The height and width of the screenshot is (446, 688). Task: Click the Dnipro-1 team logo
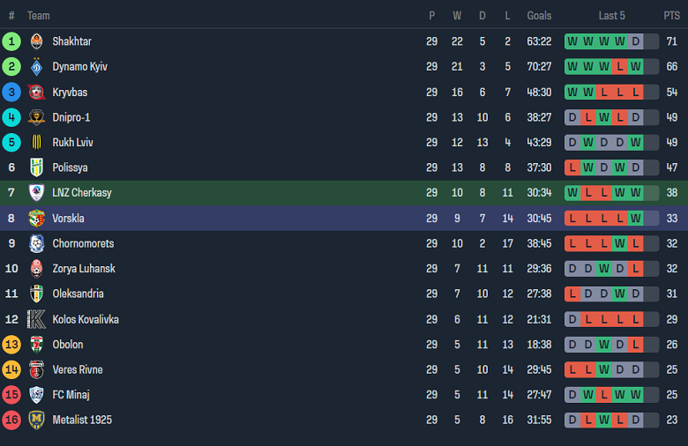(36, 117)
